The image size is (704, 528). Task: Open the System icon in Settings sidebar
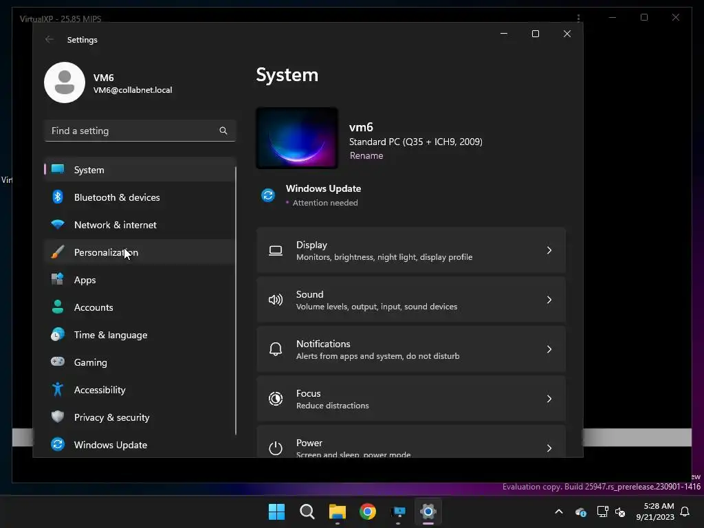point(58,169)
